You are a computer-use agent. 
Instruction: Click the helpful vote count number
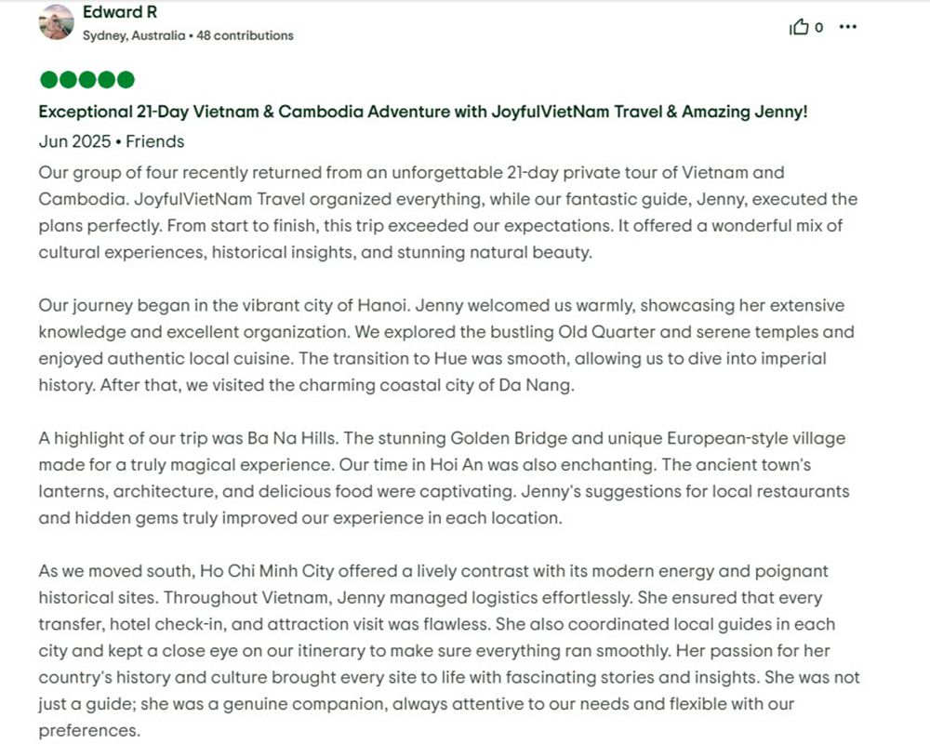(x=818, y=28)
